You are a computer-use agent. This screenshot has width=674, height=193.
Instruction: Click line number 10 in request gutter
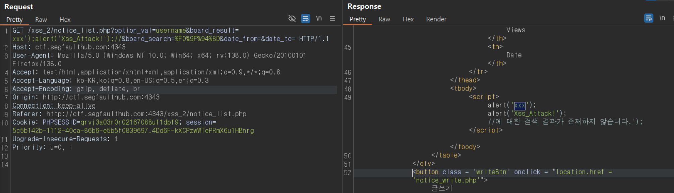(x=5, y=123)
